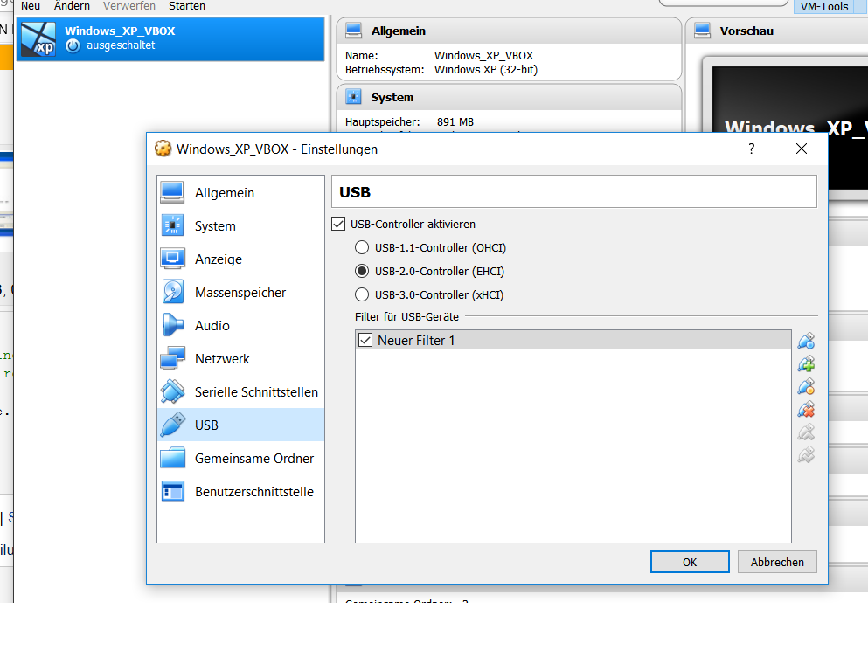Click the Windows XP (32-bit) value
Image resolution: width=868 pixels, height=671 pixels.
click(x=486, y=70)
